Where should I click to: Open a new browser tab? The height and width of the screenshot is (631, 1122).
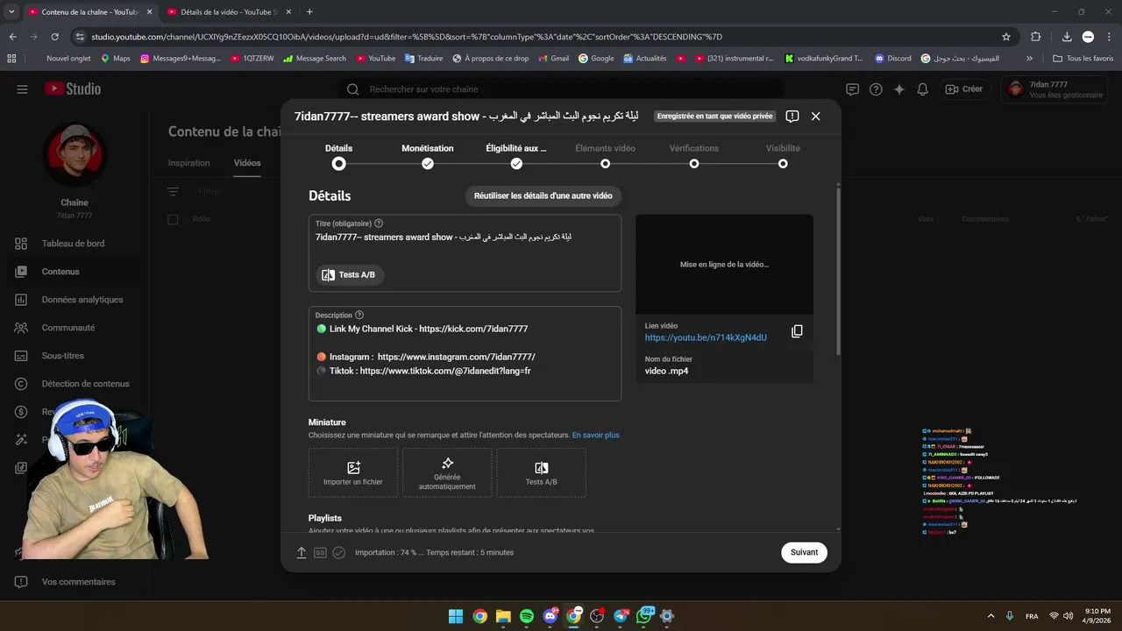point(309,12)
